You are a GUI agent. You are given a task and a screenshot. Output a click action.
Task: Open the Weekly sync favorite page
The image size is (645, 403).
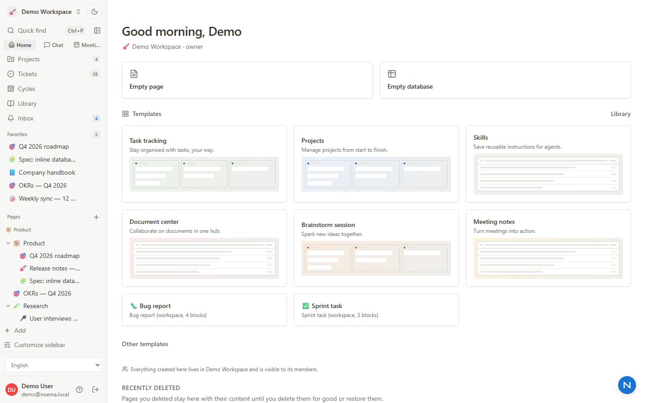point(54,198)
